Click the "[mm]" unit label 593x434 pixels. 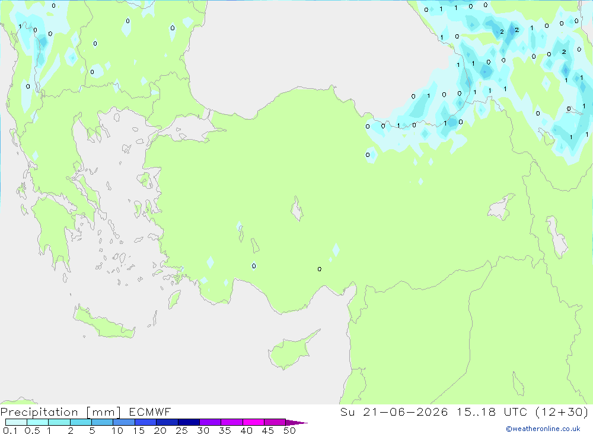click(104, 412)
